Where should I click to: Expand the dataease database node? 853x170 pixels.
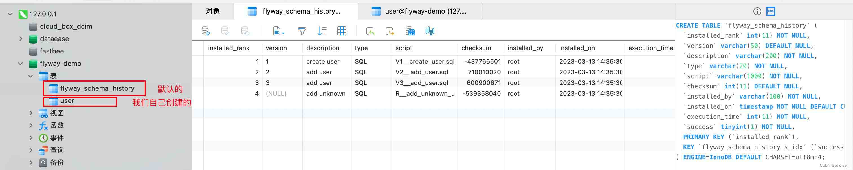point(21,39)
